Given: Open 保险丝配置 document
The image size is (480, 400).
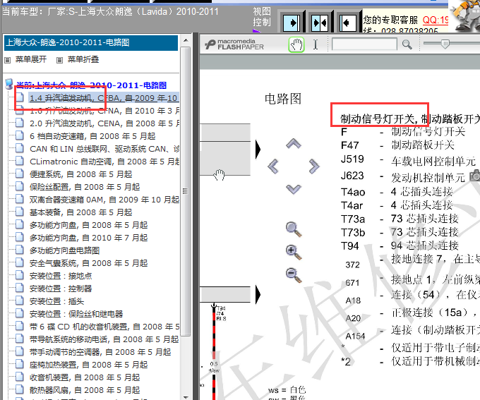Looking at the screenshot, I should 85,187.
